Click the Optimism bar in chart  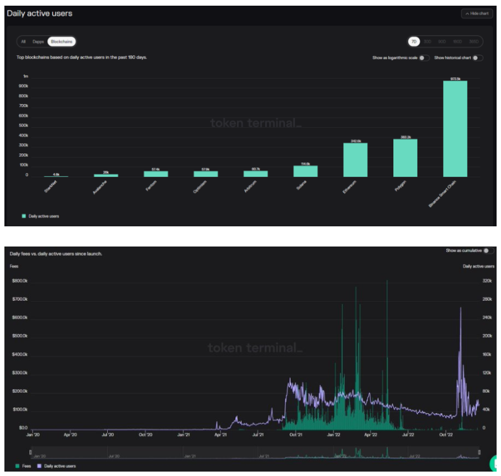pyautogui.click(x=206, y=174)
